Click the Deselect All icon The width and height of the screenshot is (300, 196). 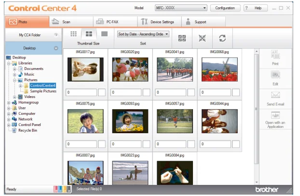coord(203,38)
